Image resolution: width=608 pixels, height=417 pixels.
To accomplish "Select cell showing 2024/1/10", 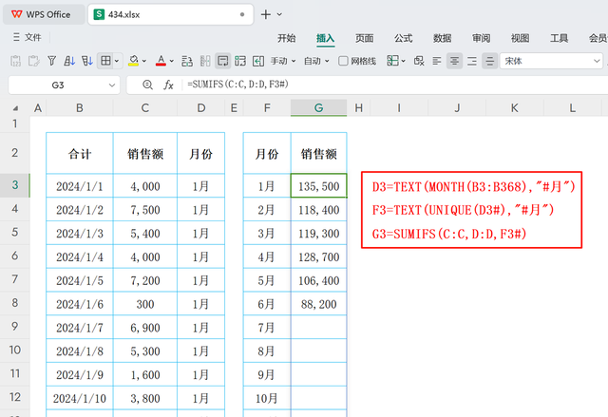I will 80,398.
